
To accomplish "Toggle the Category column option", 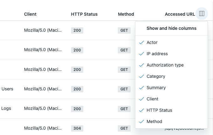I will coord(156,76).
